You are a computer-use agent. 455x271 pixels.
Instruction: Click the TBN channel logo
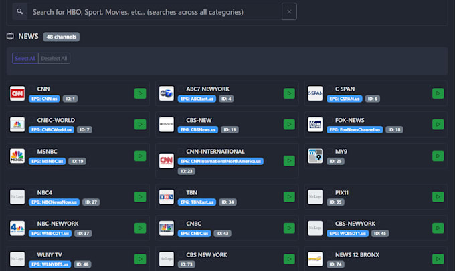point(166,197)
